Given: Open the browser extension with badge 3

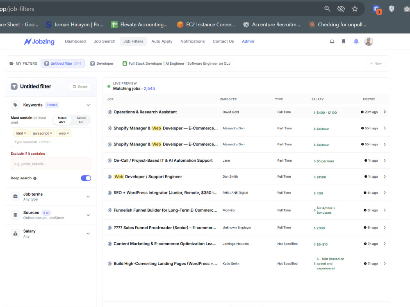Looking at the screenshot, I should [377, 9].
